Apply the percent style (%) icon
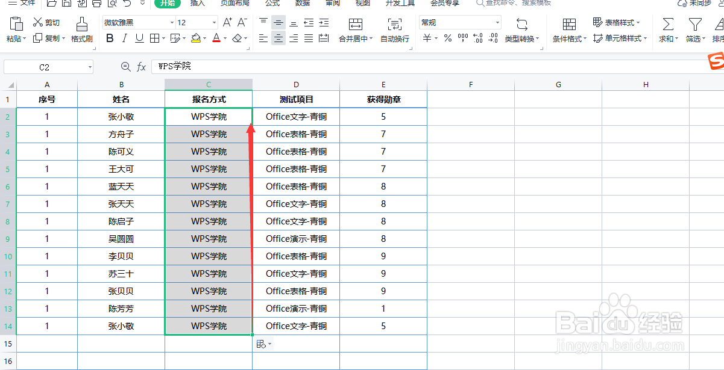This screenshot has height=370, width=724. pyautogui.click(x=447, y=39)
